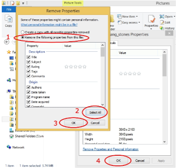This screenshot has height=168, width=176.
Task: Click the Edit ribbon icon
Action: 162,22
